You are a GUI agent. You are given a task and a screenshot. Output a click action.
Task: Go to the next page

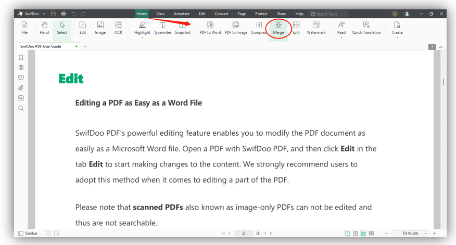[265, 234]
